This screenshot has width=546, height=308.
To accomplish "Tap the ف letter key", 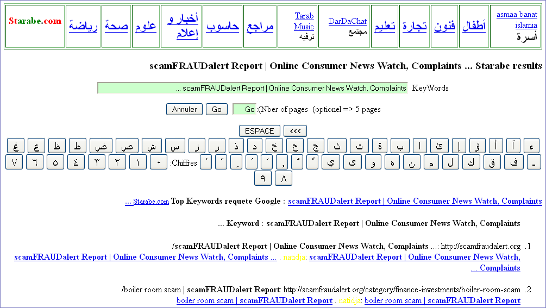I will click(514, 162).
